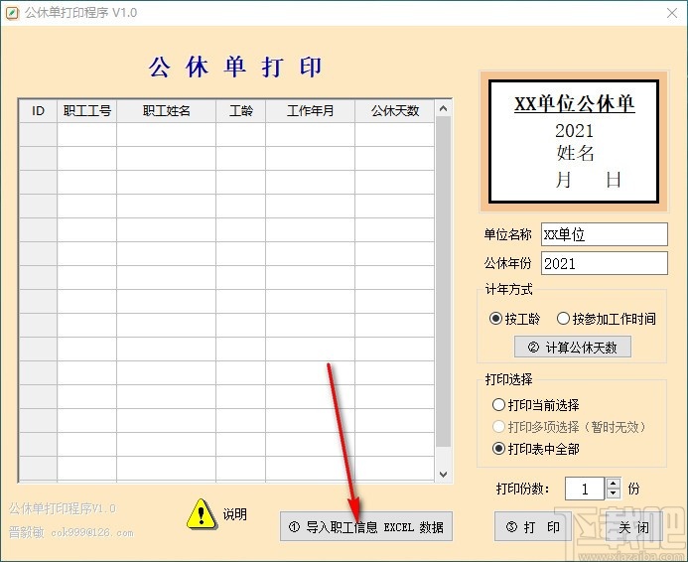Decrease print copies with down arrow
Viewport: 688px width, 562px height.
pos(613,493)
